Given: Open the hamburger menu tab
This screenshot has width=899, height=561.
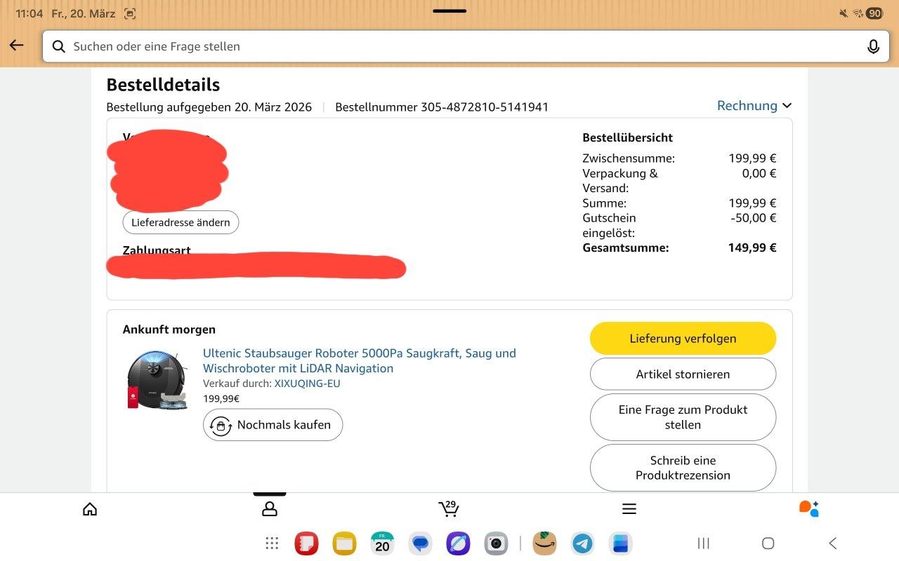Looking at the screenshot, I should [x=629, y=509].
